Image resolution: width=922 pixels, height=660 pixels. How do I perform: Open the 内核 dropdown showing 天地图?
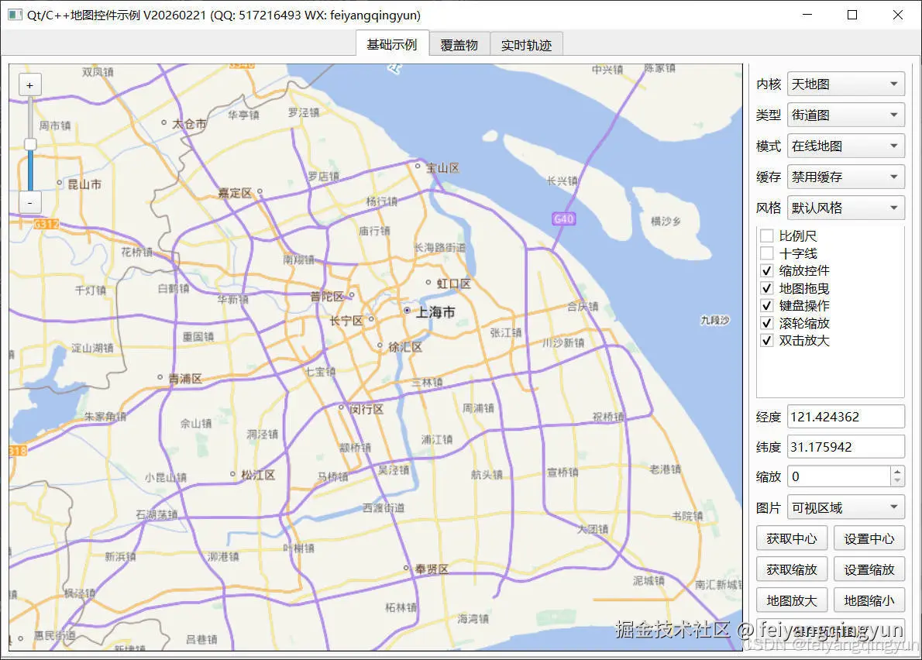[845, 84]
